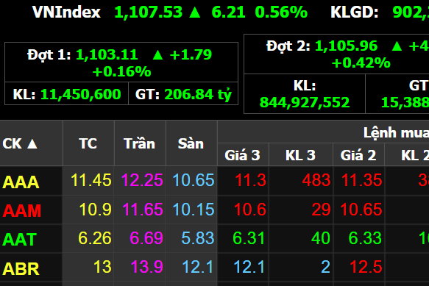Click the Trần column header
The width and height of the screenshot is (429, 286).
point(139,143)
